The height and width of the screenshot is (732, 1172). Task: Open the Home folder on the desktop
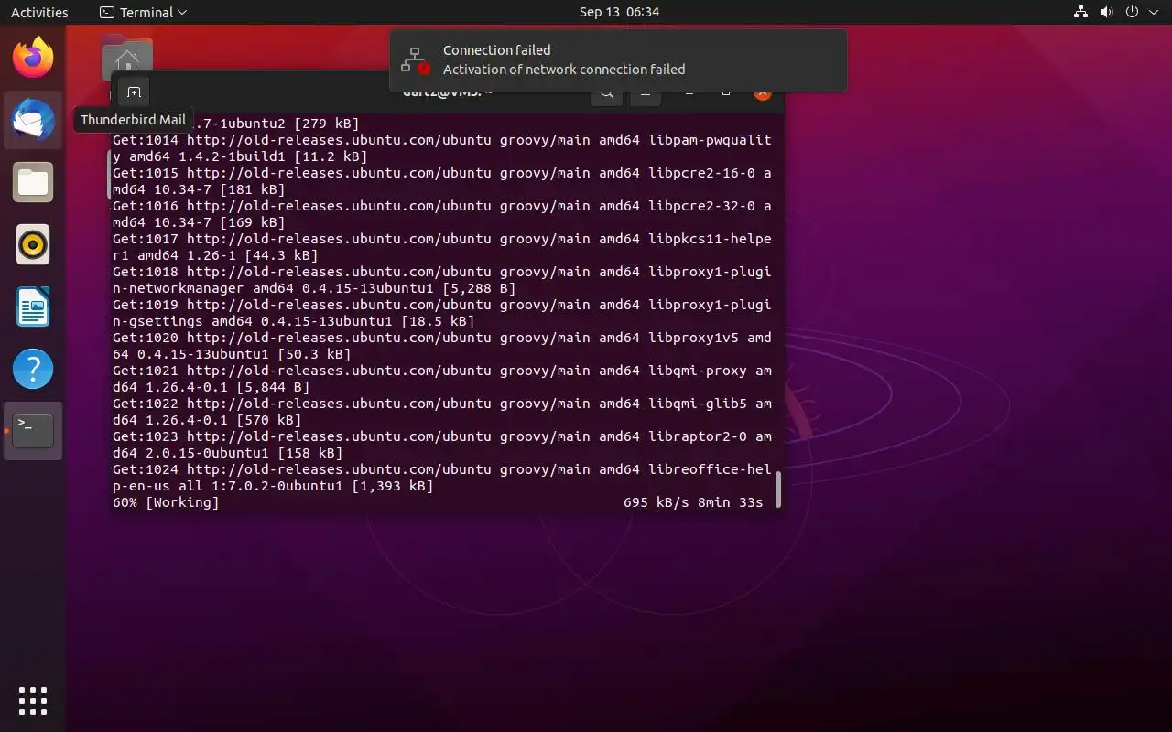[x=127, y=58]
